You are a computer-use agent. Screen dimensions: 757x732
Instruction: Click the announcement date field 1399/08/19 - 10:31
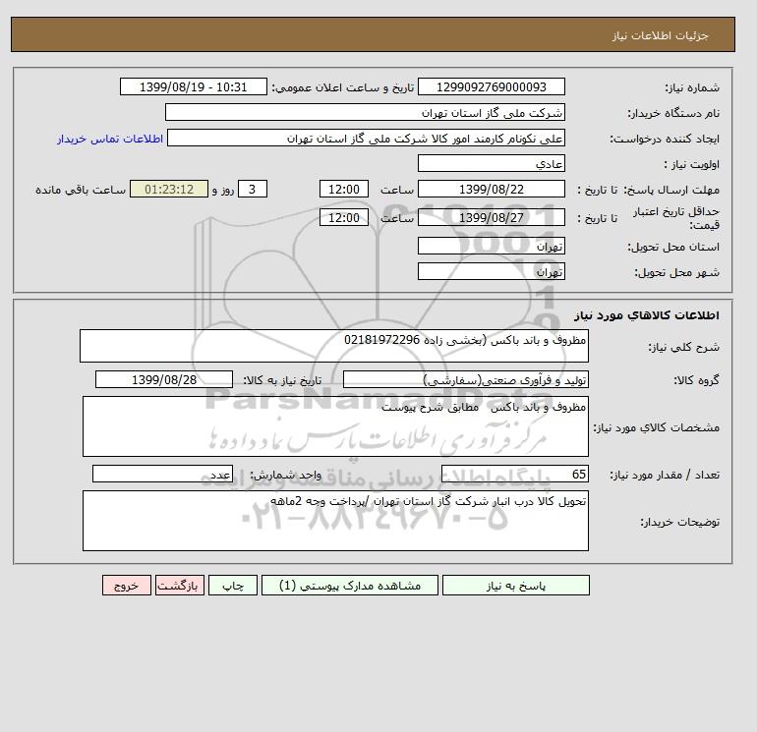(193, 86)
